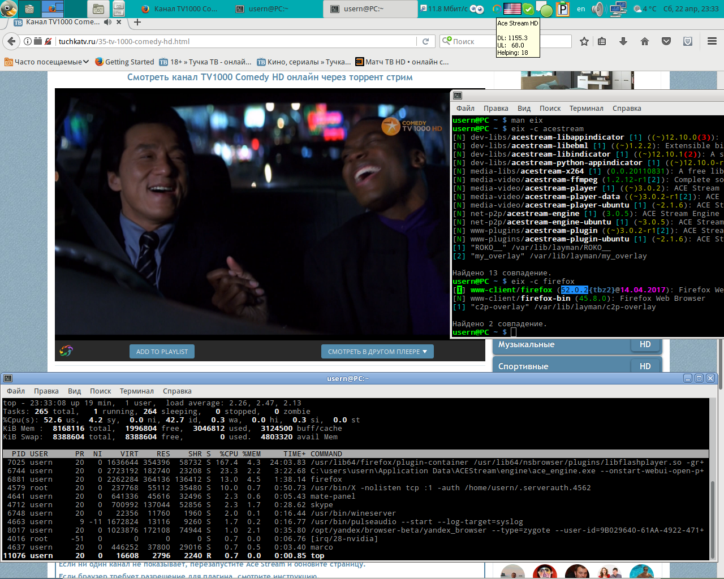Screen dimensions: 724x579
Task: Open 'Правка' menu in eix terminal window
Action: 496,109
